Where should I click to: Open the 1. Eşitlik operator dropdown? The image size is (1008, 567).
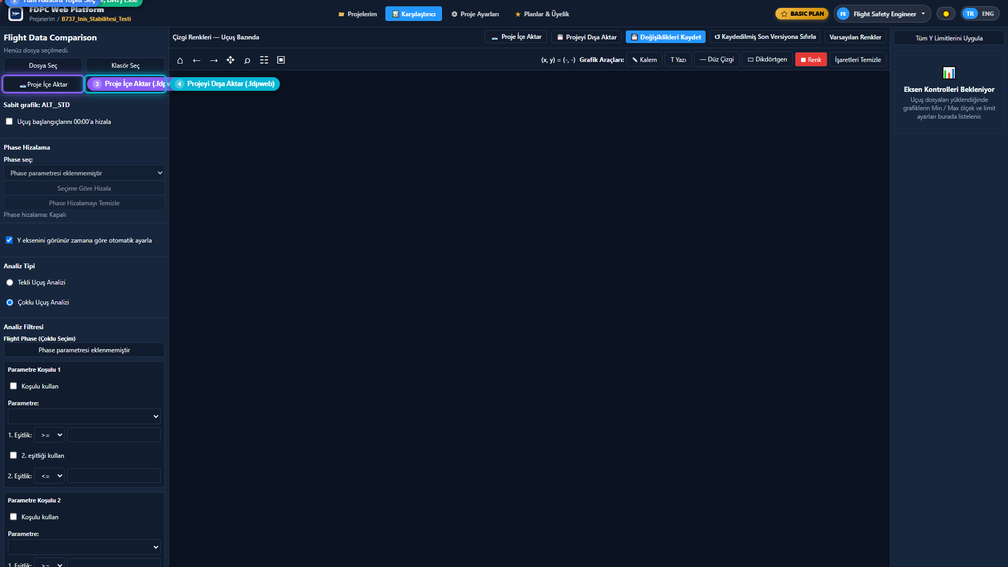[x=49, y=435]
